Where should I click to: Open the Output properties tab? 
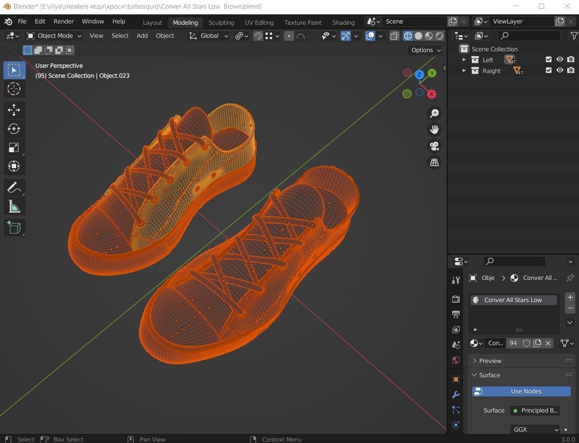point(456,314)
